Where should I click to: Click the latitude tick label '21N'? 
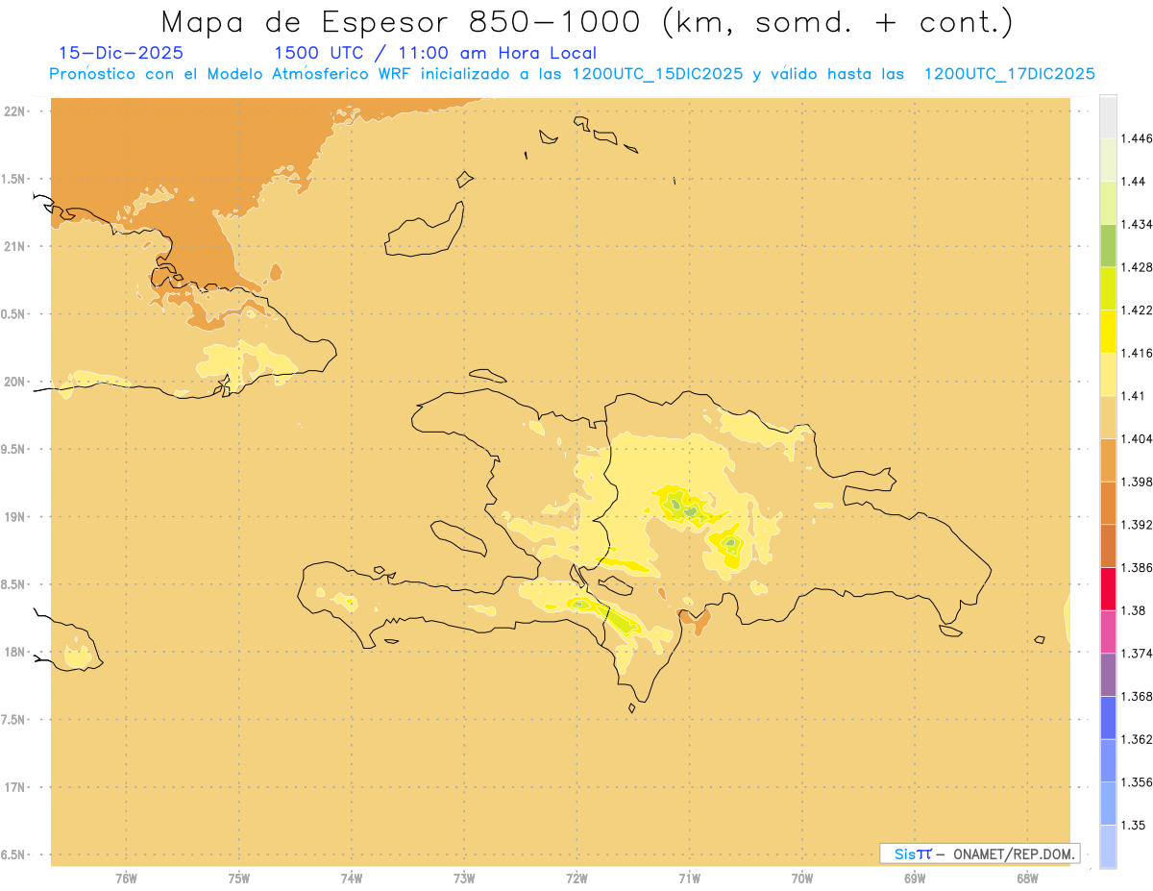click(15, 246)
